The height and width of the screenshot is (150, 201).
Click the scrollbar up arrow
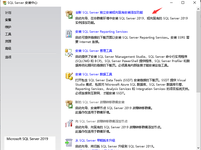click(x=198, y=9)
